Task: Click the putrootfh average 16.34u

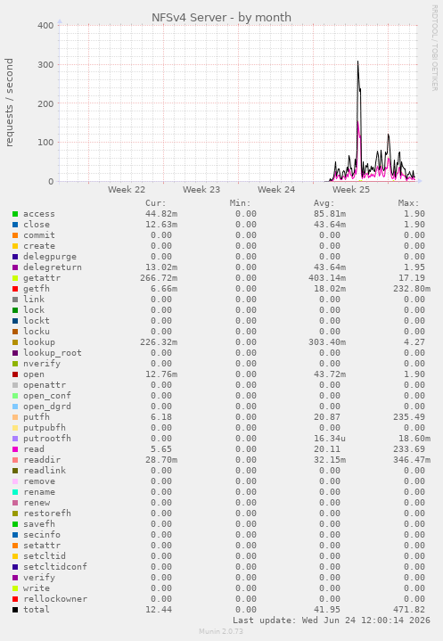Action: pyautogui.click(x=330, y=439)
